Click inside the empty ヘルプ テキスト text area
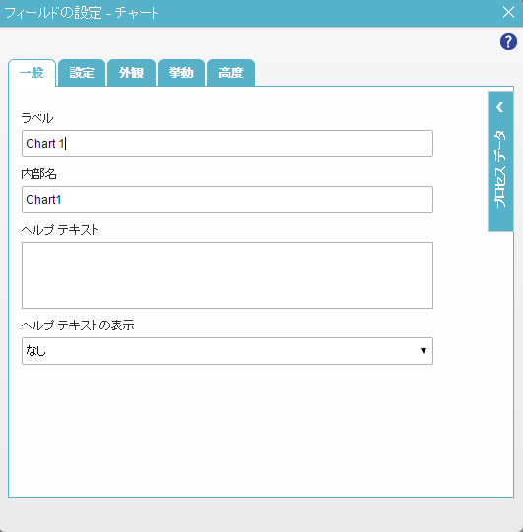 [228, 275]
